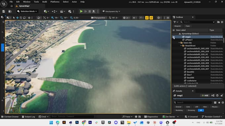Toggle rotation angle snapping

coord(62,18)
